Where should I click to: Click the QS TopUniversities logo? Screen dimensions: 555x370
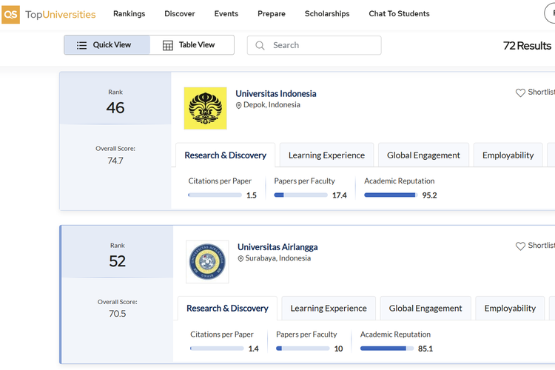49,14
